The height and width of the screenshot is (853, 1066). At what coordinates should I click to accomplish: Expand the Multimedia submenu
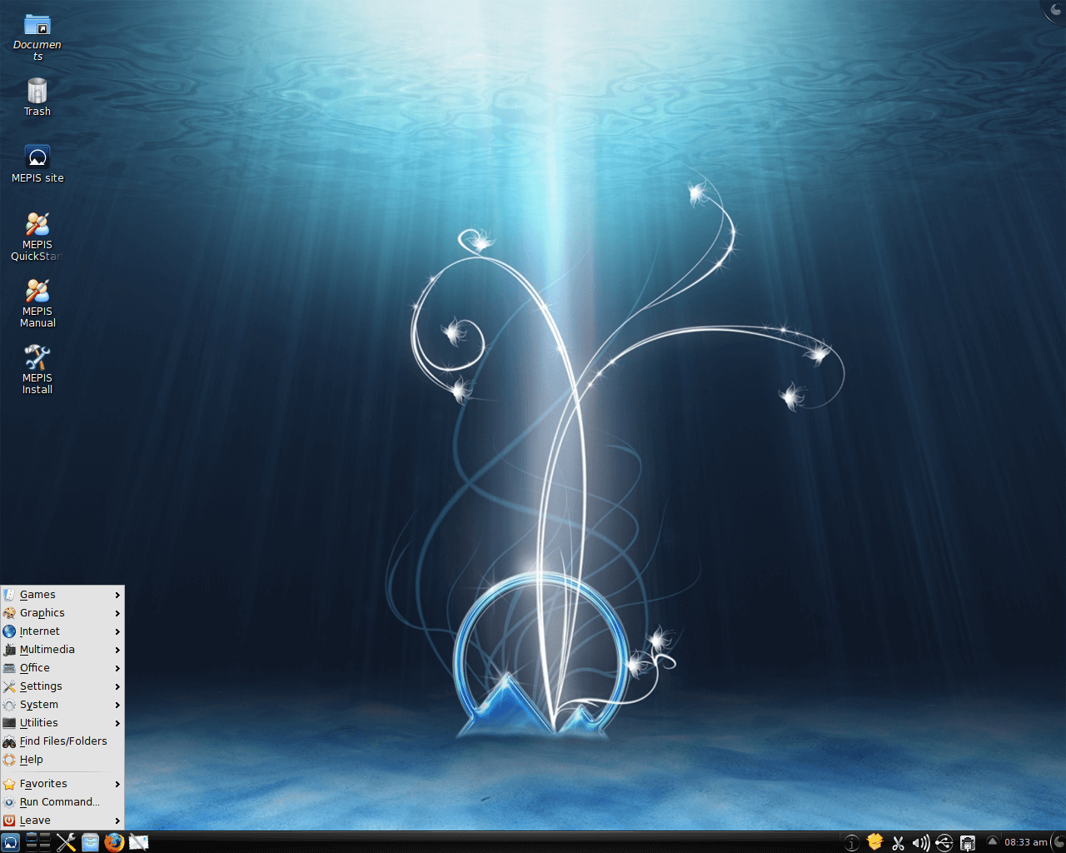click(x=46, y=649)
